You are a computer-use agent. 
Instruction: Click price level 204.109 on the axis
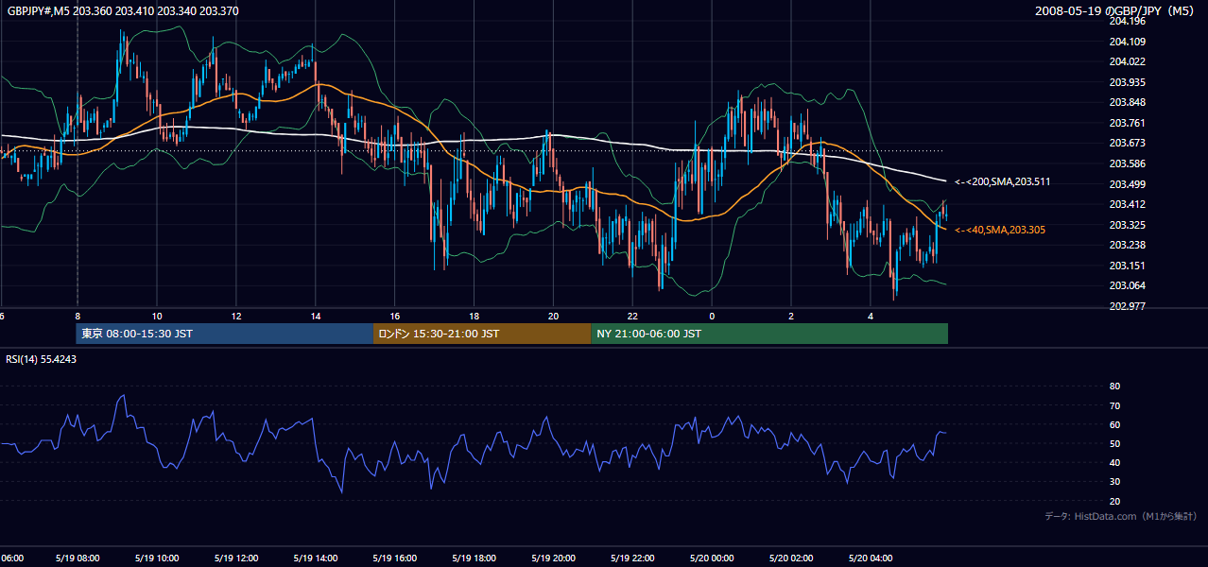(1127, 42)
